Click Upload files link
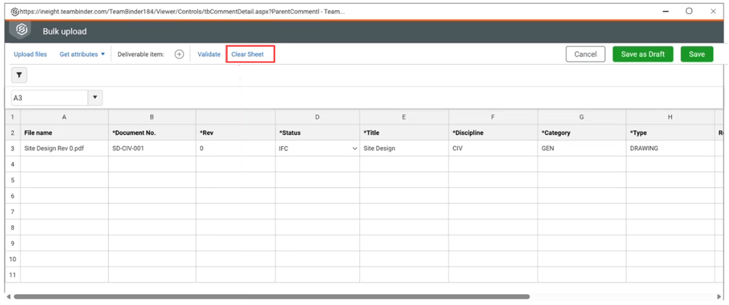The width and height of the screenshot is (729, 305). 30,54
